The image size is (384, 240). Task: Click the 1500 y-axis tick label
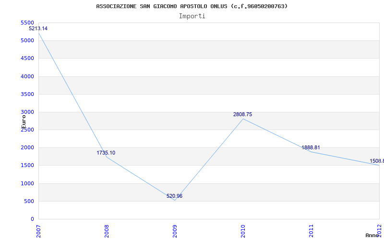pos(27,165)
